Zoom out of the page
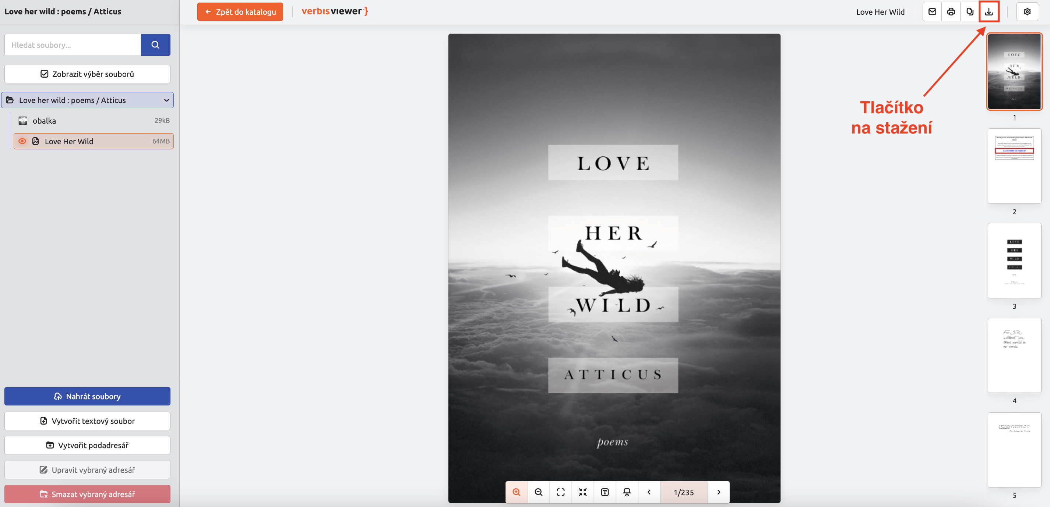 click(539, 492)
